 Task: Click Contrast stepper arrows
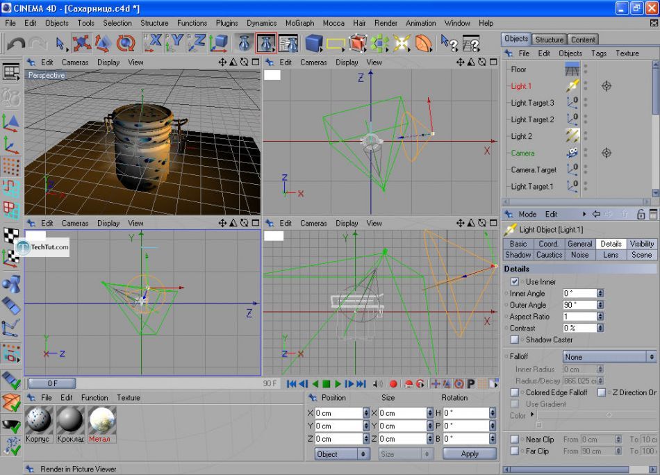[600, 328]
